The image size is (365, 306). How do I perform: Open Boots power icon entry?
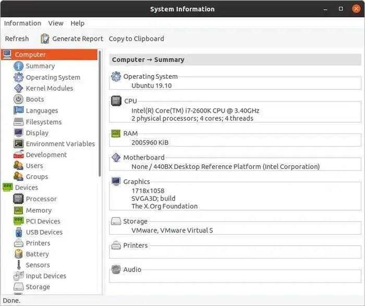click(18, 100)
